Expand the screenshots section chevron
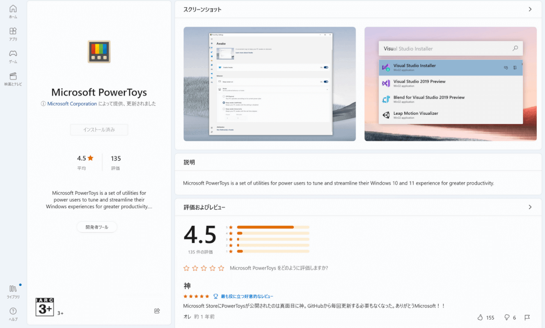The height and width of the screenshot is (328, 545). [530, 9]
